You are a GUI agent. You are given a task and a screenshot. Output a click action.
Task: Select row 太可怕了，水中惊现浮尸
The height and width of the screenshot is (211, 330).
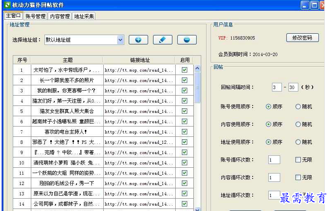103,70
